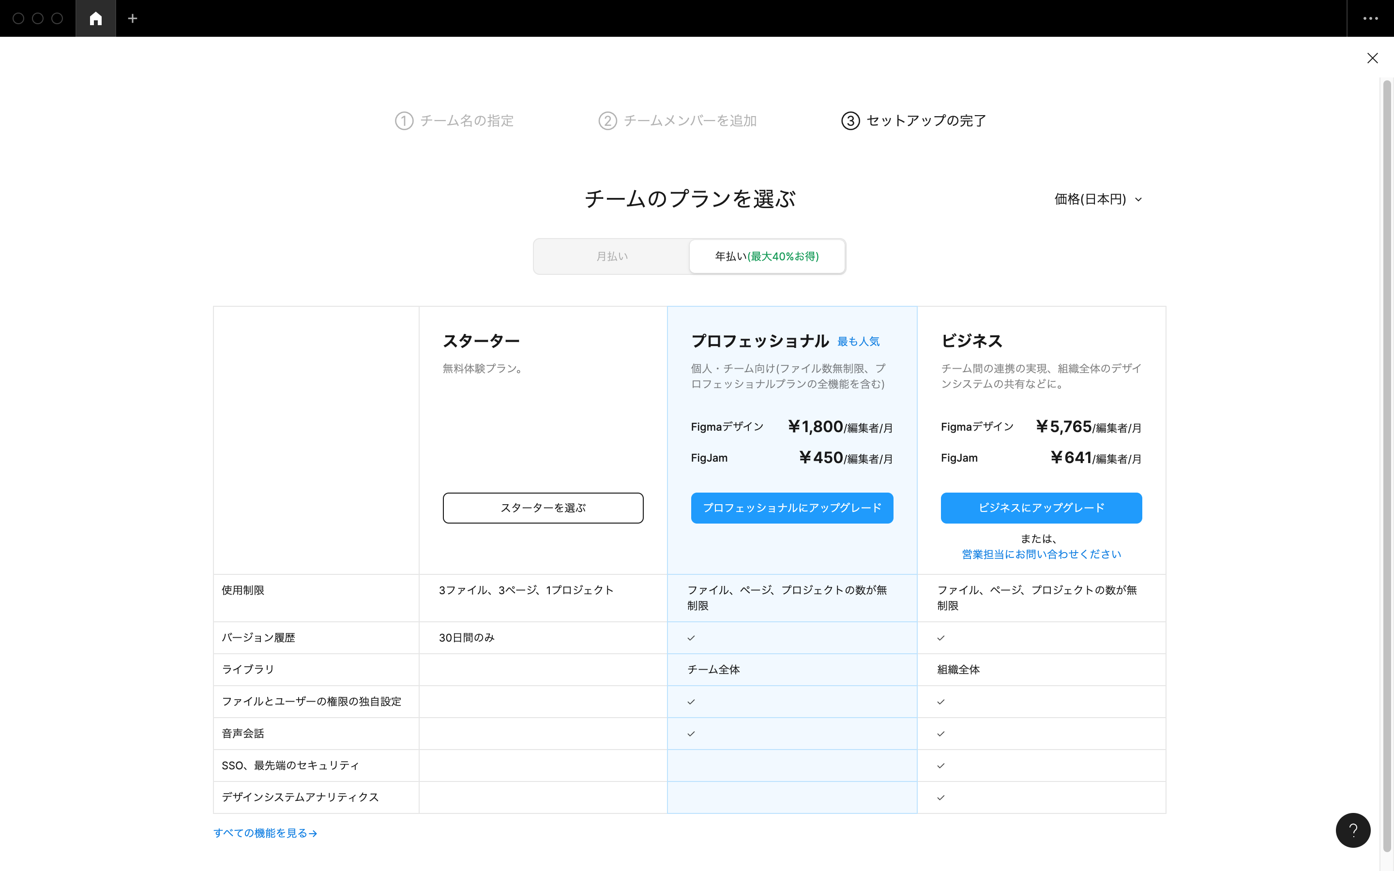Click the ¥450 FigJam price
The width and height of the screenshot is (1394, 871).
click(846, 458)
